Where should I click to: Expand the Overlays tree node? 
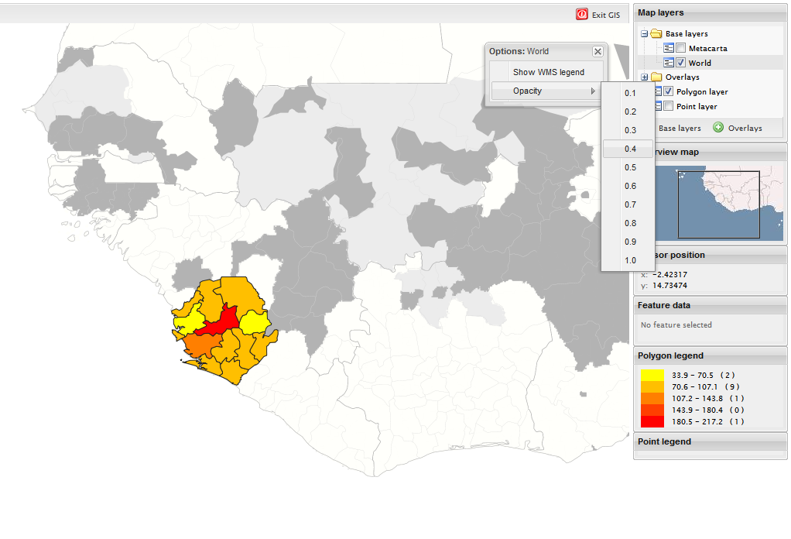click(644, 77)
